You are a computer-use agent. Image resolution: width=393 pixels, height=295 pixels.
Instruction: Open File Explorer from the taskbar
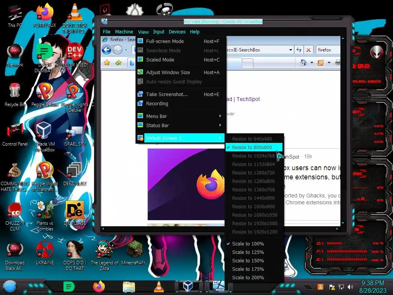click(129, 287)
